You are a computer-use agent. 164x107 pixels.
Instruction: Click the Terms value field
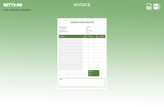100,33
